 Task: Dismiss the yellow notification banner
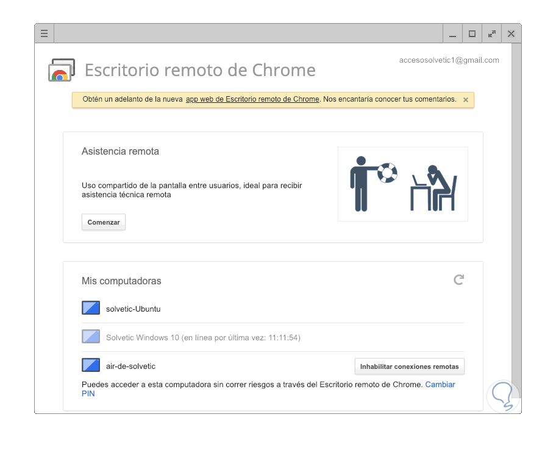pos(466,100)
